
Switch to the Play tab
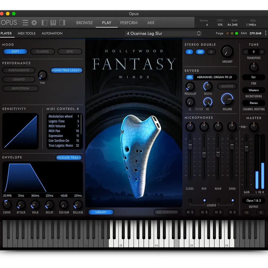[106, 23]
